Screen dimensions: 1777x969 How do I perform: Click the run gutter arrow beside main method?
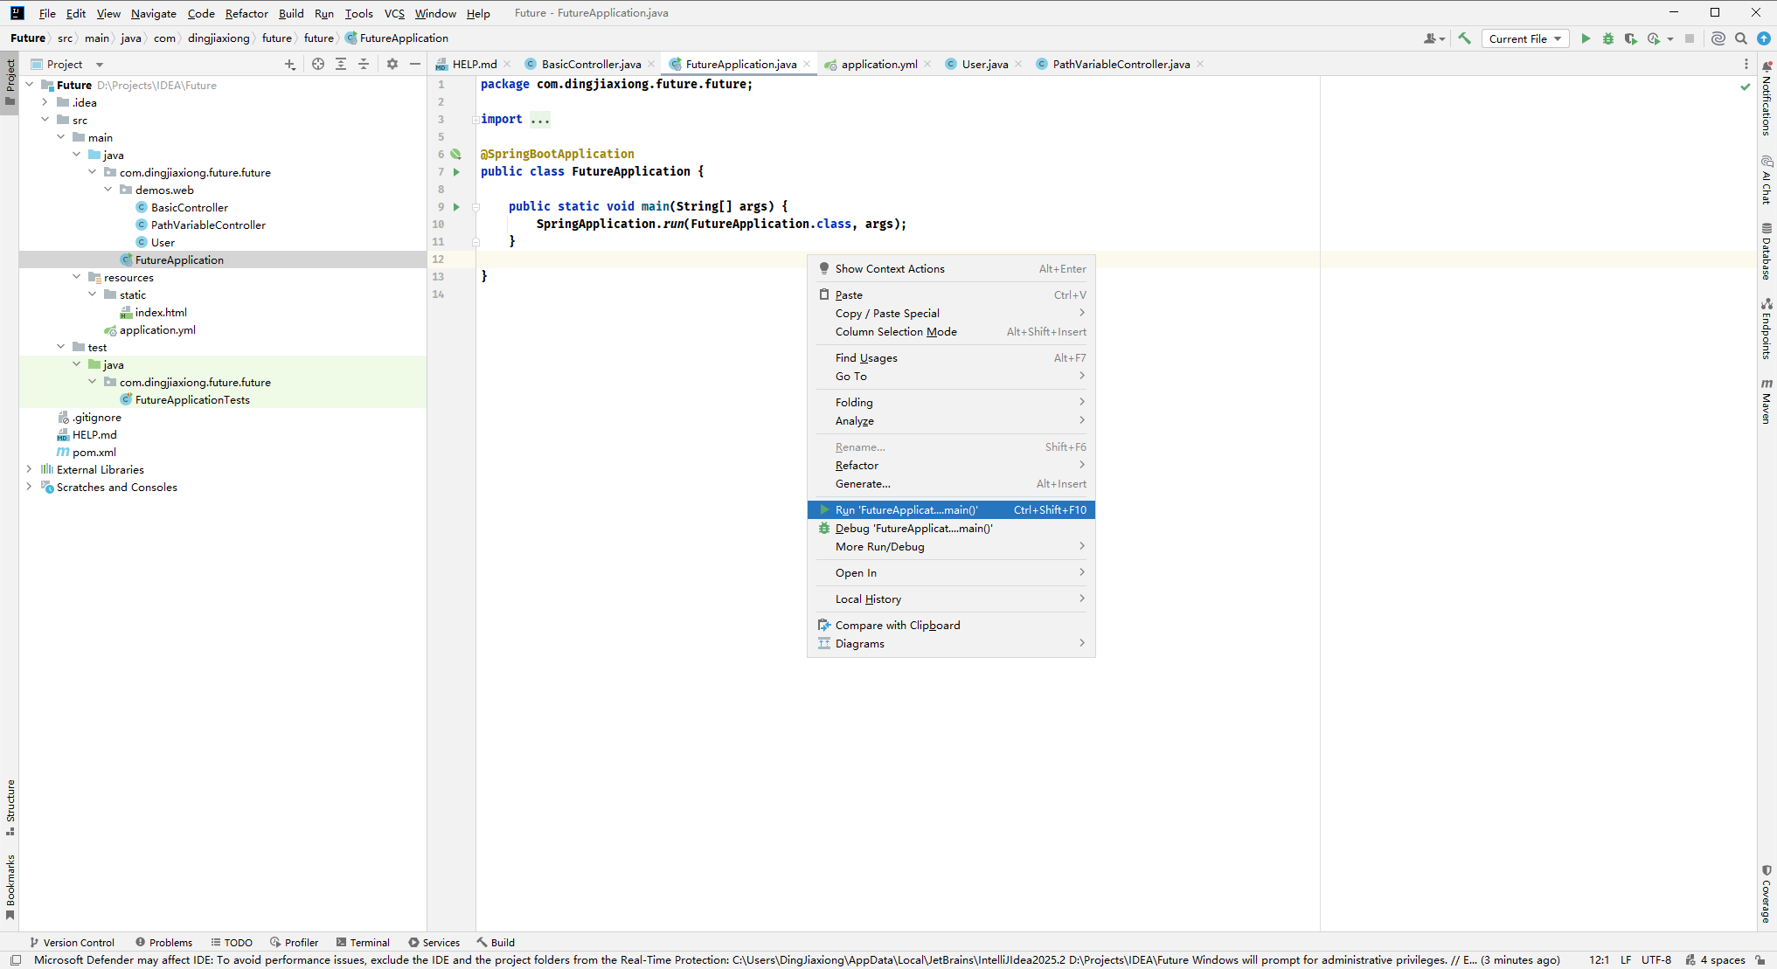click(456, 207)
